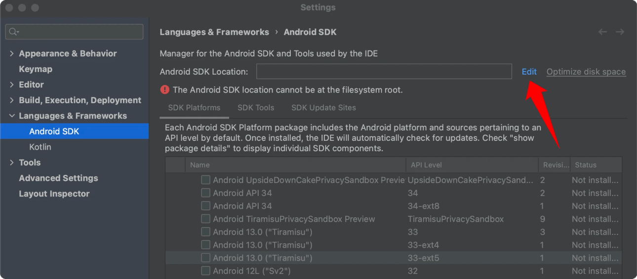Click Optimize disk space link

tap(586, 72)
